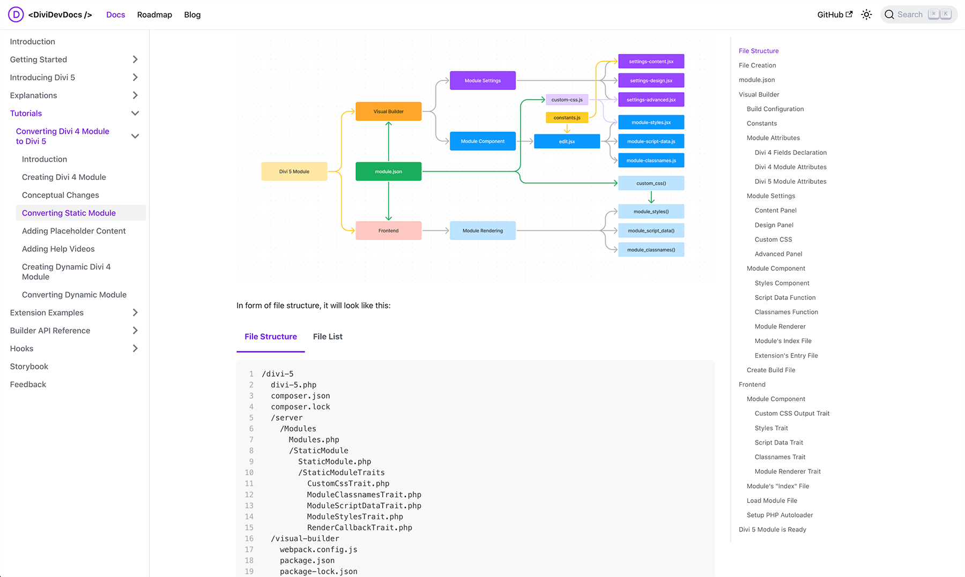Open Storybook in the sidebar

[x=29, y=366]
